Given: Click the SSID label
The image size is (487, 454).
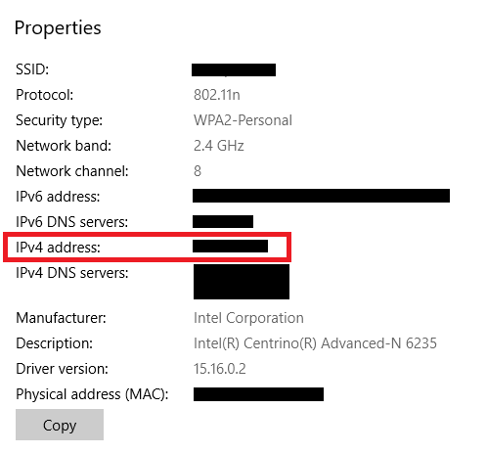Looking at the screenshot, I should [32, 69].
